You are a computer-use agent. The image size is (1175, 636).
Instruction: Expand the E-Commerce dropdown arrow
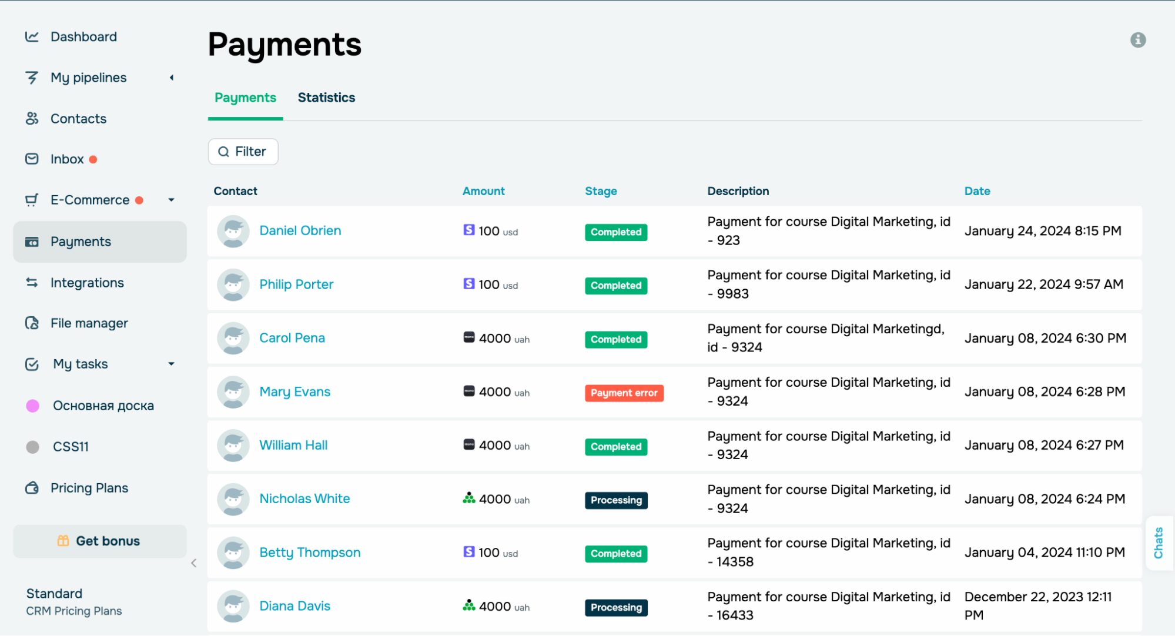pyautogui.click(x=171, y=200)
